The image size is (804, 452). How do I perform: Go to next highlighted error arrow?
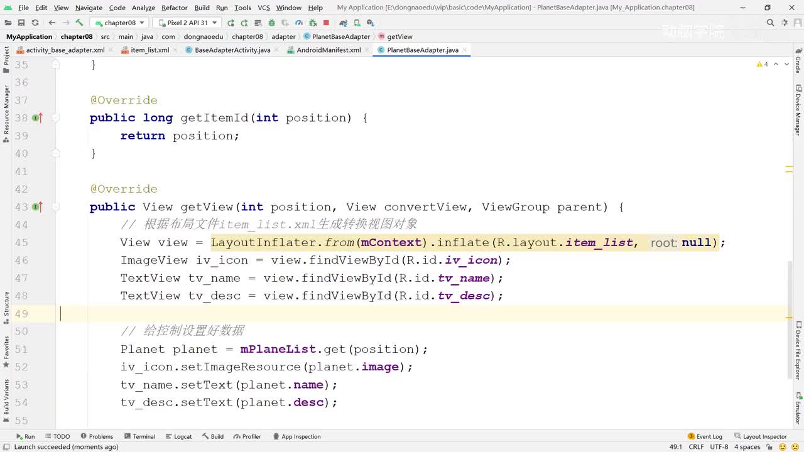[x=787, y=64]
